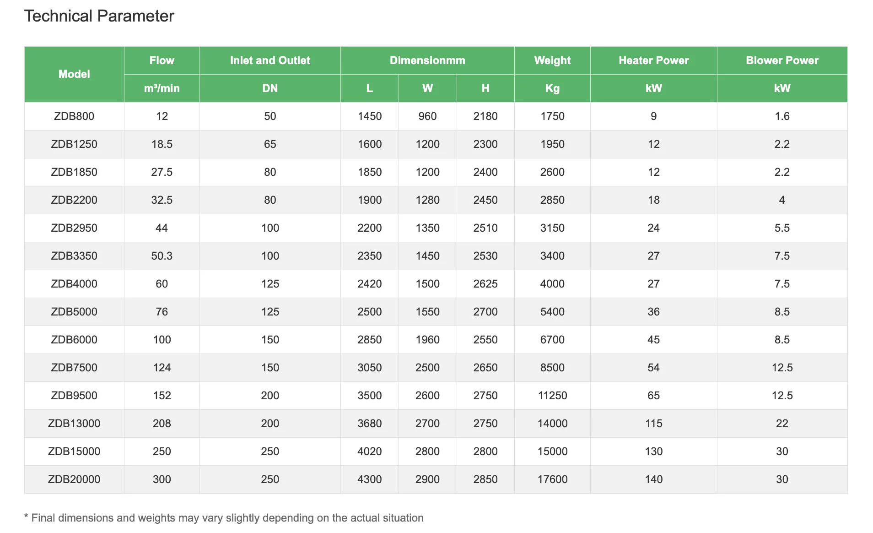Select the 50.3 flow value
The height and width of the screenshot is (533, 873).
tap(162, 256)
